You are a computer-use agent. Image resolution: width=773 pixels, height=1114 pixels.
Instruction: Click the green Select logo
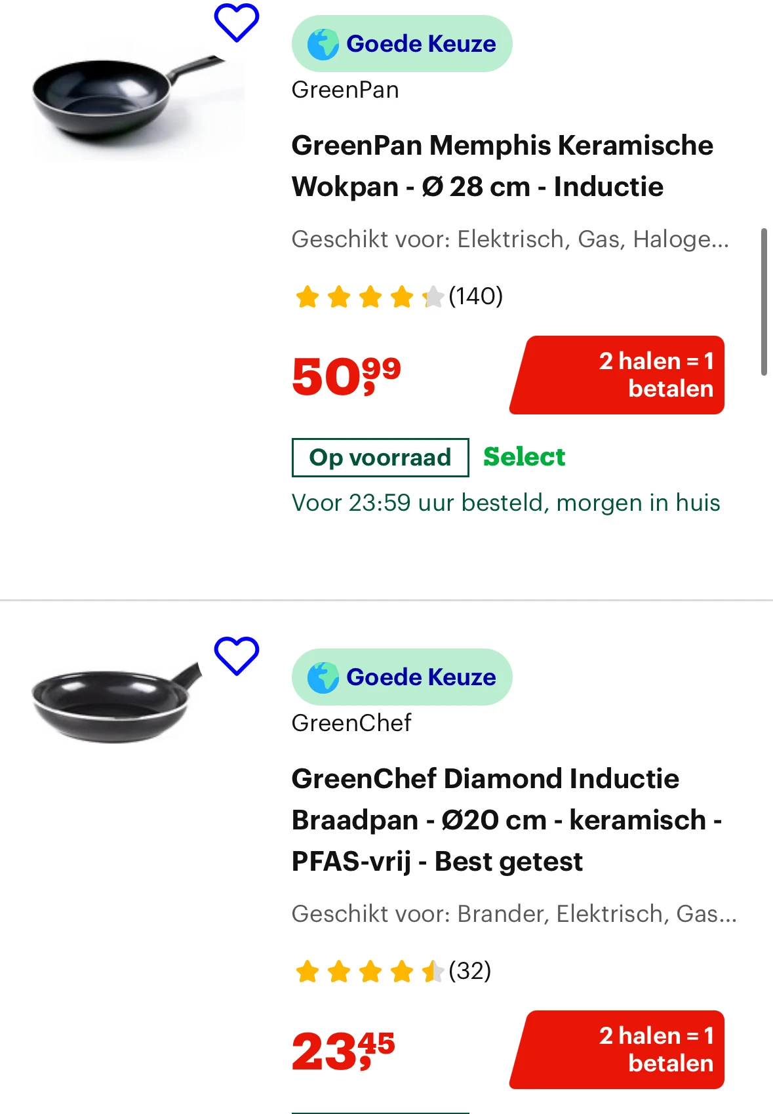(524, 457)
